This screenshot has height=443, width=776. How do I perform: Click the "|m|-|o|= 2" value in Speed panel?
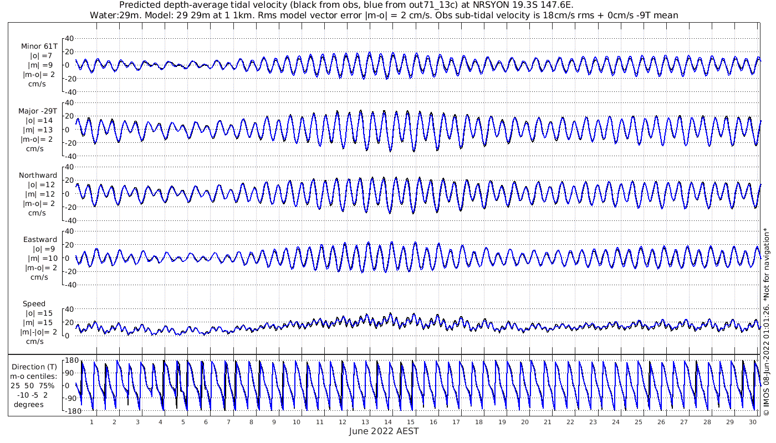(39, 332)
